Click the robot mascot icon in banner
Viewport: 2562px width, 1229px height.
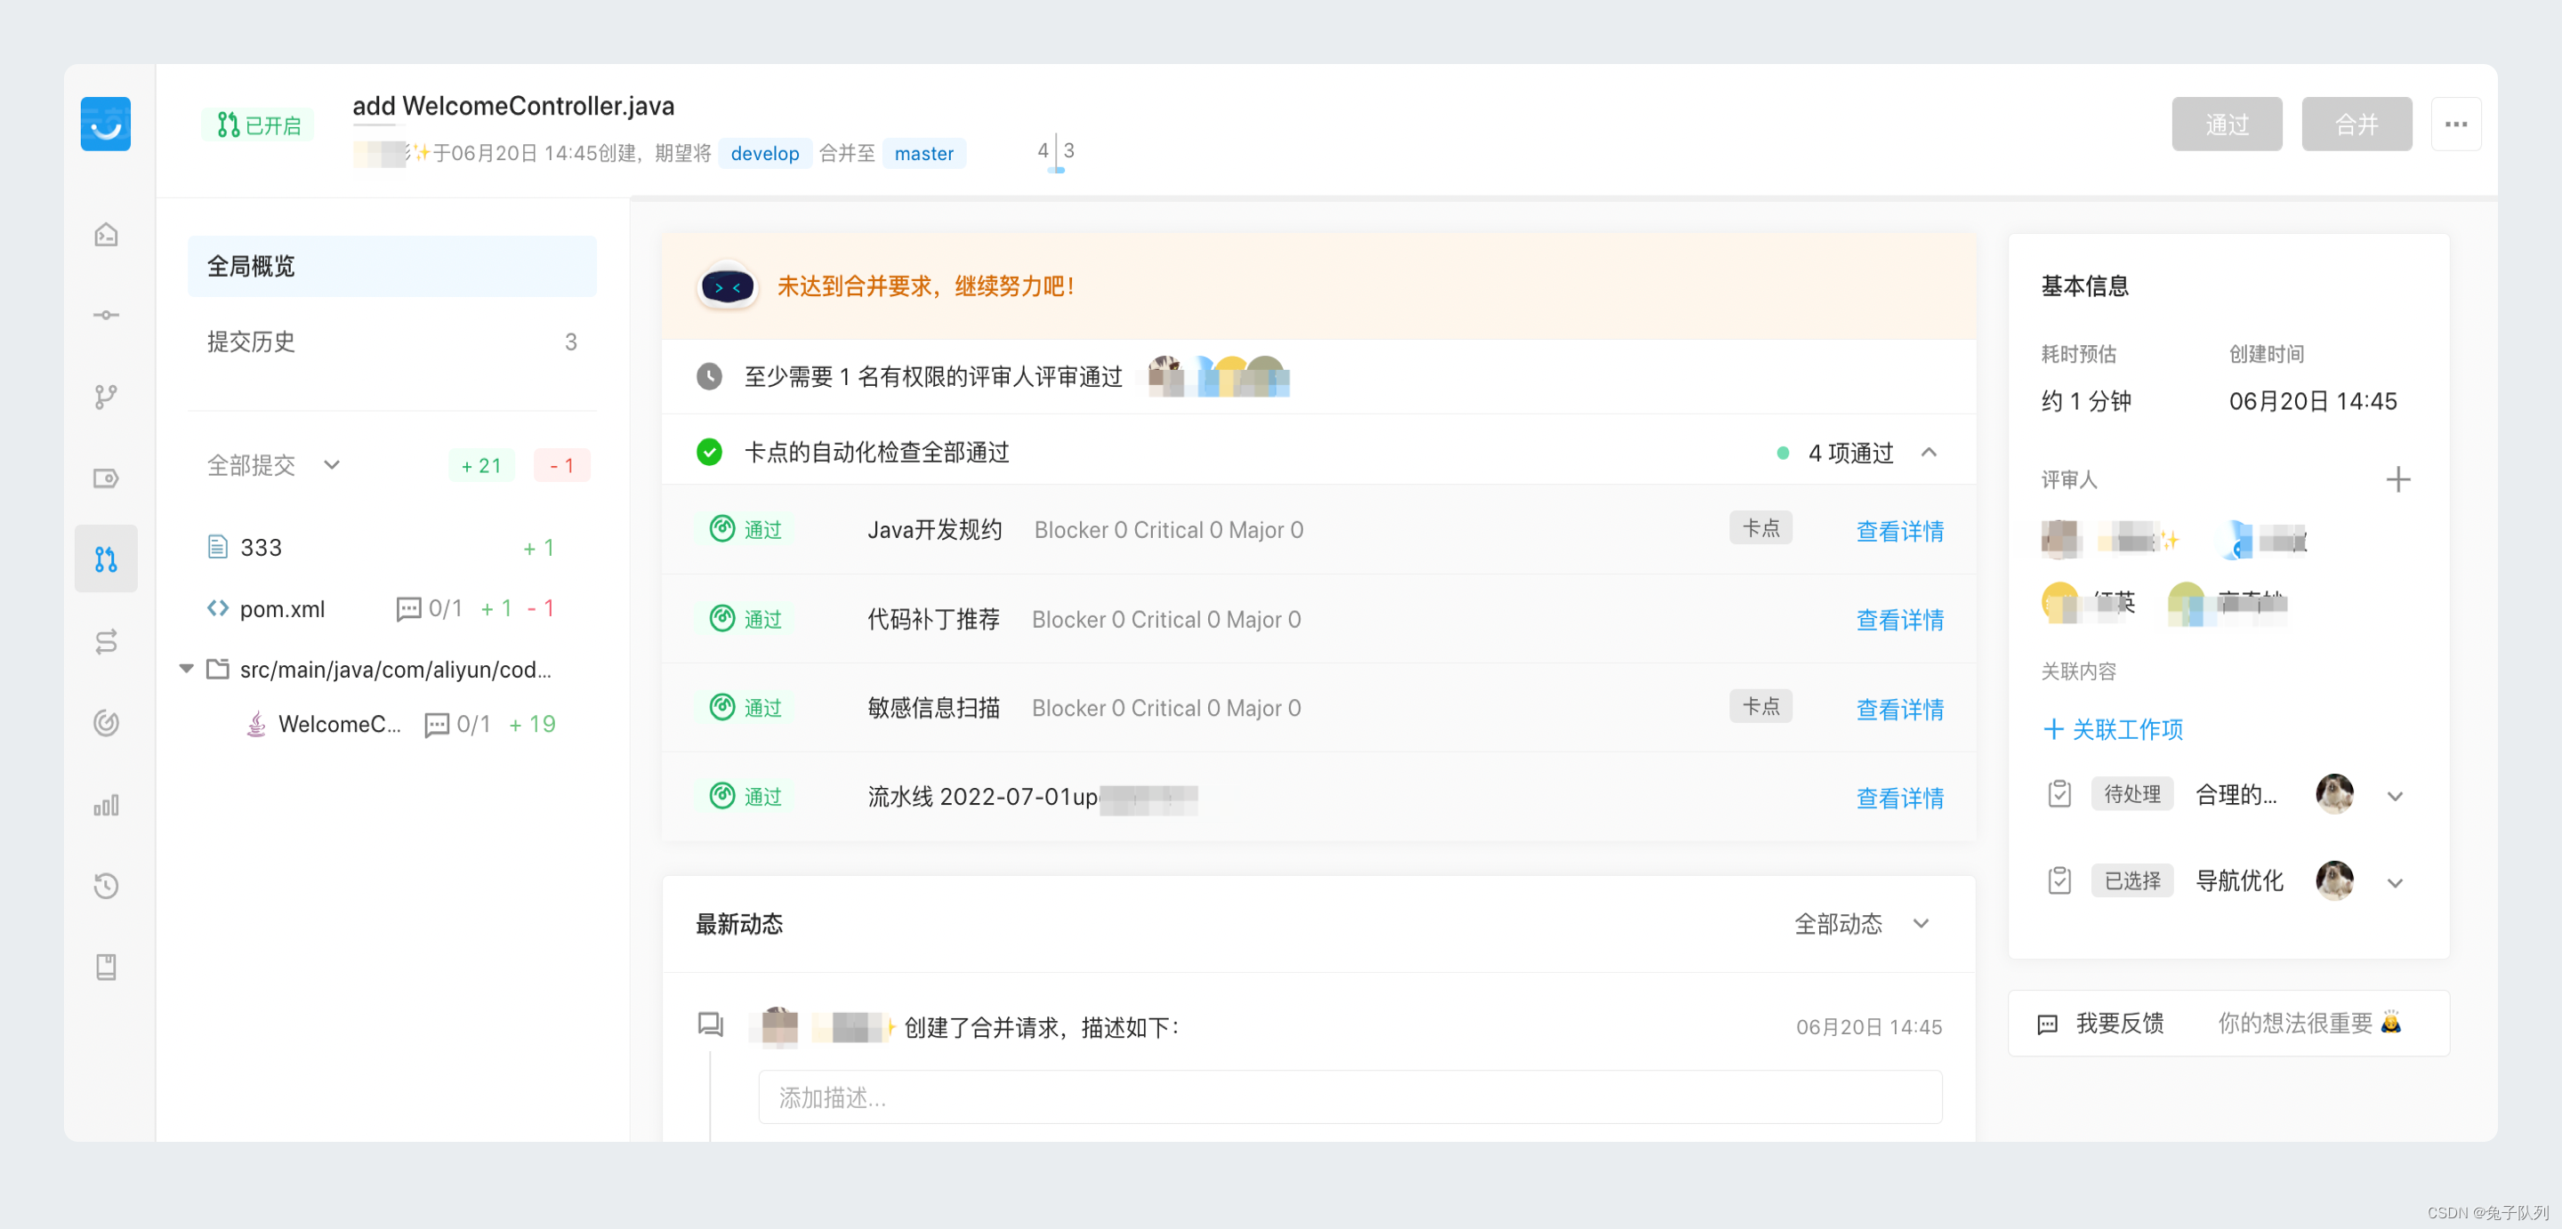click(x=727, y=287)
